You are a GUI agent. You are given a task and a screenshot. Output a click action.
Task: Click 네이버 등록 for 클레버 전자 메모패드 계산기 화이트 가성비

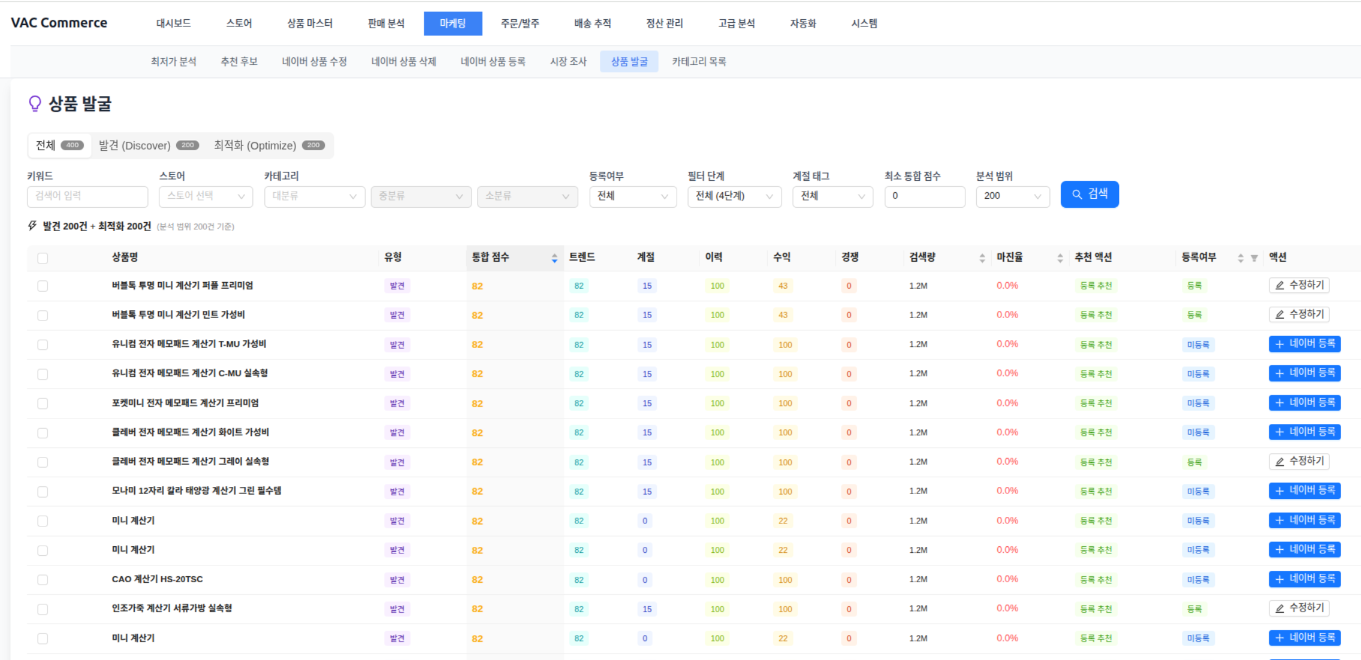[1305, 432]
